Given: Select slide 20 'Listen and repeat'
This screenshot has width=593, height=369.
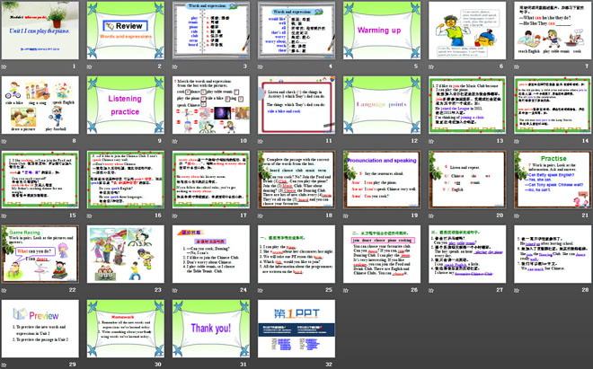Looking at the screenshot, I should click(x=467, y=180).
